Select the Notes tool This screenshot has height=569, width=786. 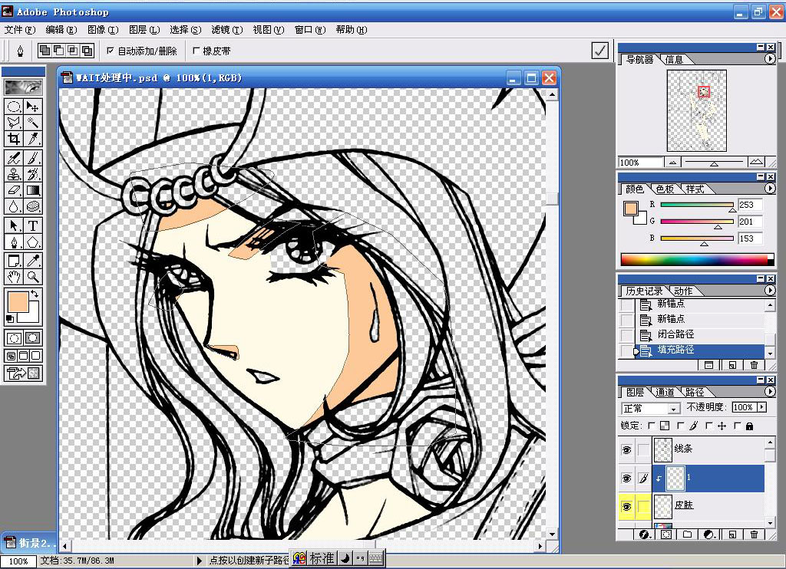click(x=14, y=261)
